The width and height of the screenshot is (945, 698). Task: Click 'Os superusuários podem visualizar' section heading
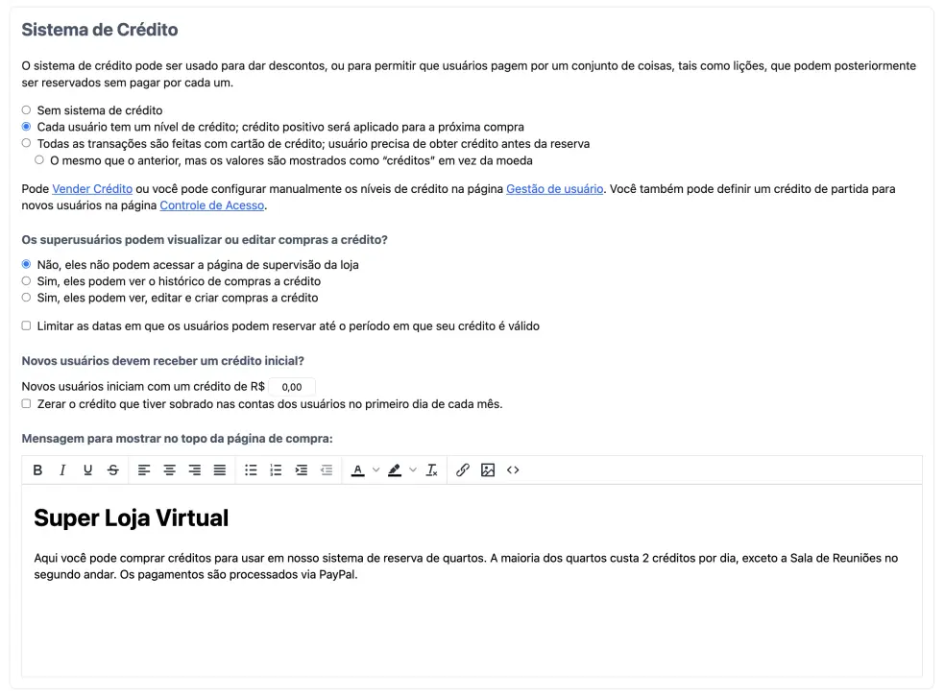(x=205, y=240)
